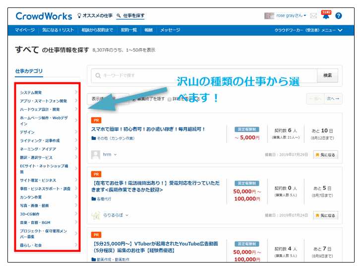Click 掲載日：2019年07月29日 date text
Viewport: 362px width, 270px height.
coord(286,155)
